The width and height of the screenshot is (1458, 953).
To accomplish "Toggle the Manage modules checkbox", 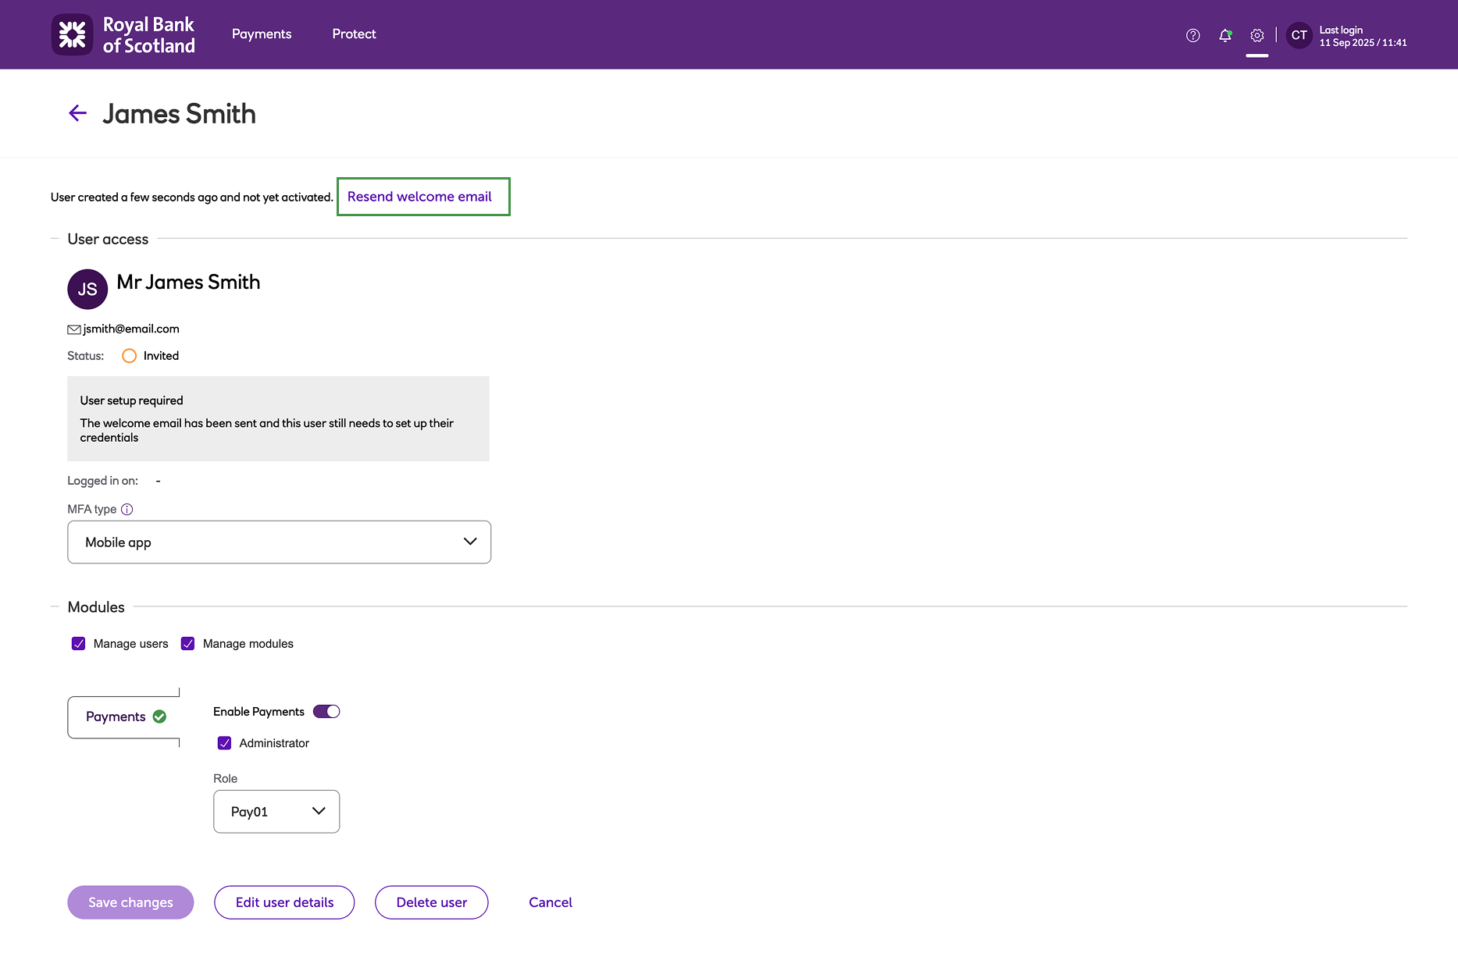I will (x=187, y=643).
